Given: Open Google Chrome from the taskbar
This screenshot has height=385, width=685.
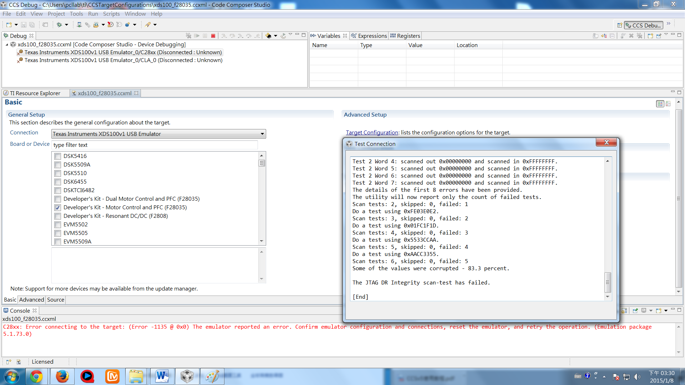Looking at the screenshot, I should [x=36, y=376].
